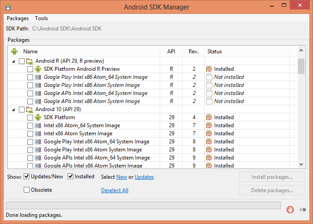This screenshot has height=224, width=313.
Task: Select Google APIs Intel x86 Atom_64 R row text
Action: coord(96,93)
